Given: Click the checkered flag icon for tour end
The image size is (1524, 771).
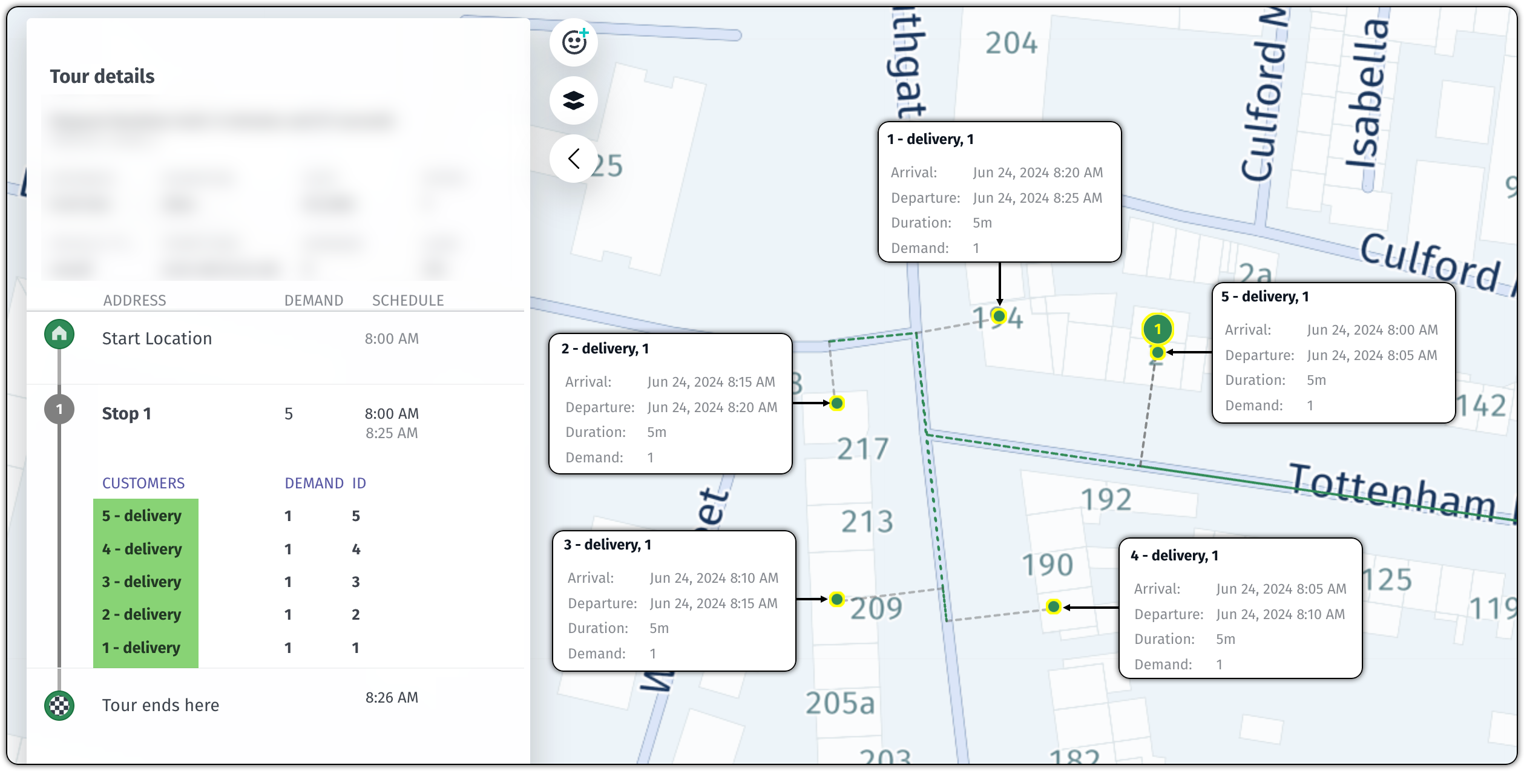Looking at the screenshot, I should coord(58,705).
